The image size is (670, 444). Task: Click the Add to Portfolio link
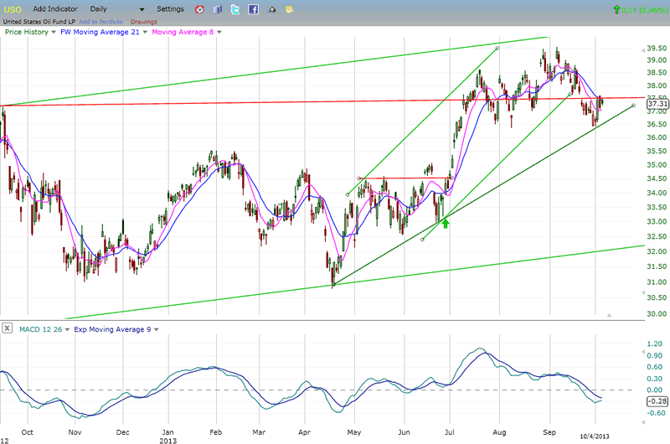click(102, 21)
